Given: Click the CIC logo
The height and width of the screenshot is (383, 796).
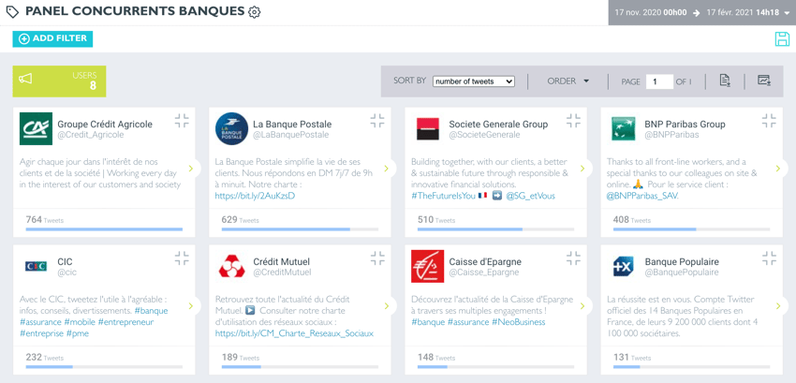Looking at the screenshot, I should coord(36,266).
